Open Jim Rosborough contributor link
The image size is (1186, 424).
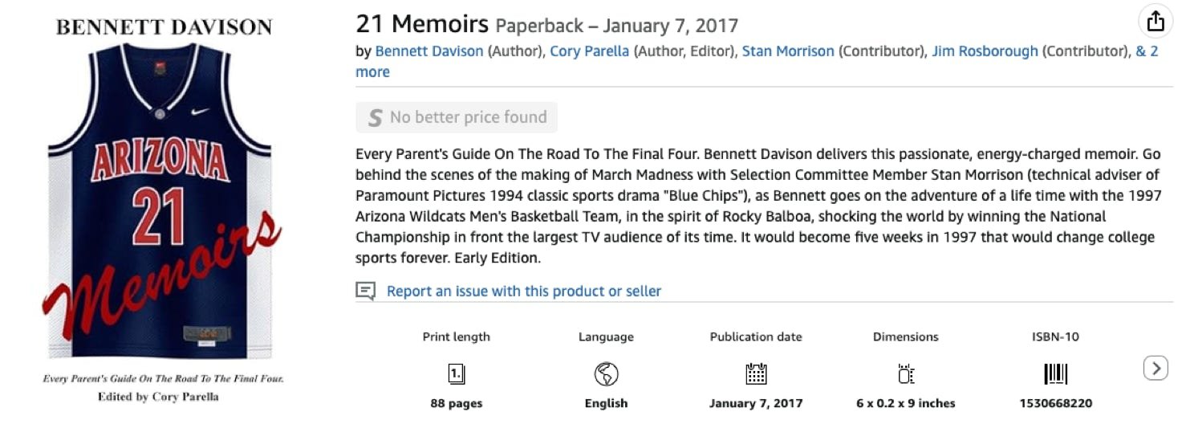985,51
